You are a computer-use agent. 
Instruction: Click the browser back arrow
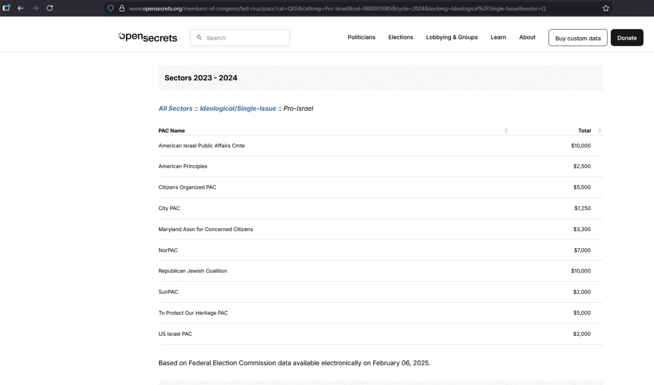(20, 8)
